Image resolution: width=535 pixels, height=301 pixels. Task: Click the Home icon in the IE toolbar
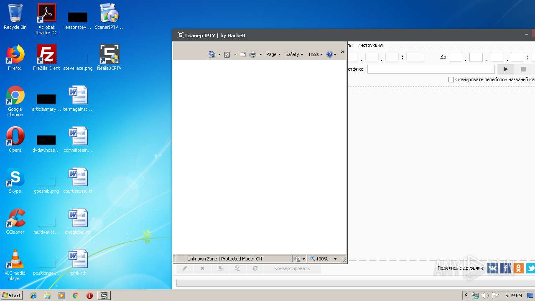[212, 54]
